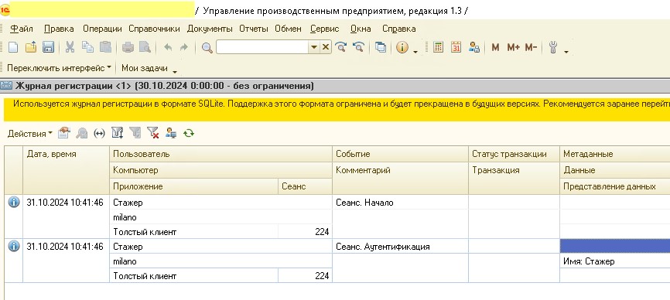
Task: Select the Сеанс. Аутентификация event cell
Action: [x=401, y=247]
